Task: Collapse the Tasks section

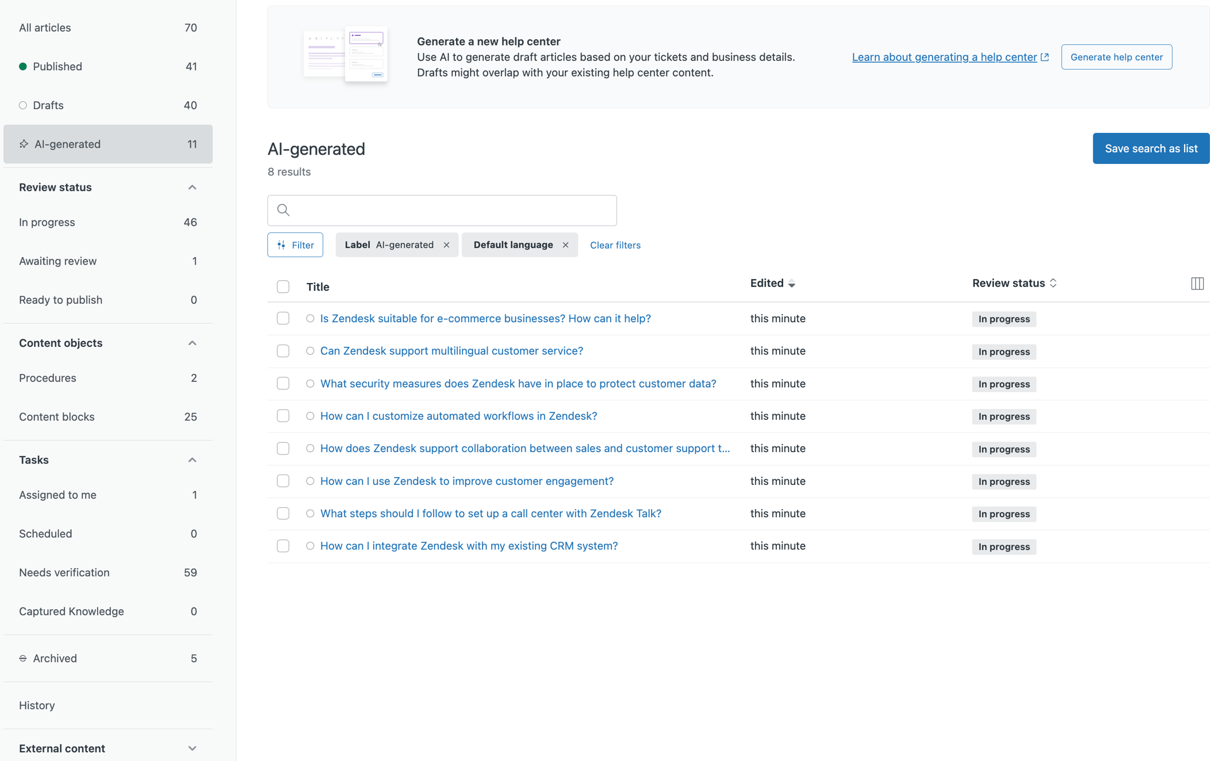Action: [x=192, y=460]
